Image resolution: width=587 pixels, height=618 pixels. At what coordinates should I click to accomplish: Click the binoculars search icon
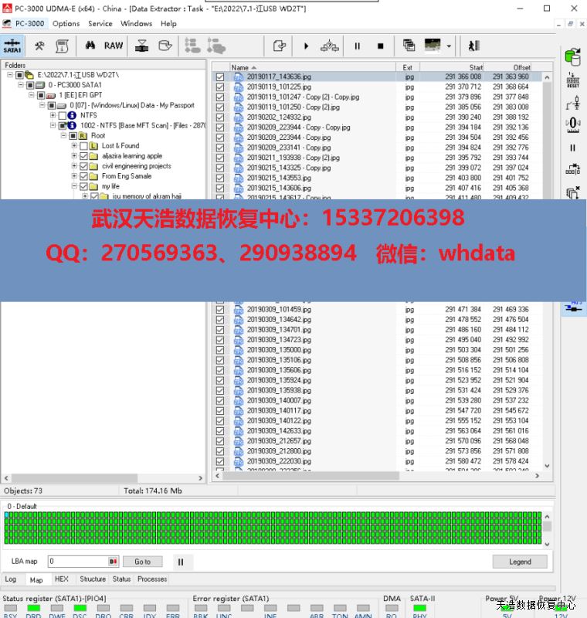click(x=90, y=46)
